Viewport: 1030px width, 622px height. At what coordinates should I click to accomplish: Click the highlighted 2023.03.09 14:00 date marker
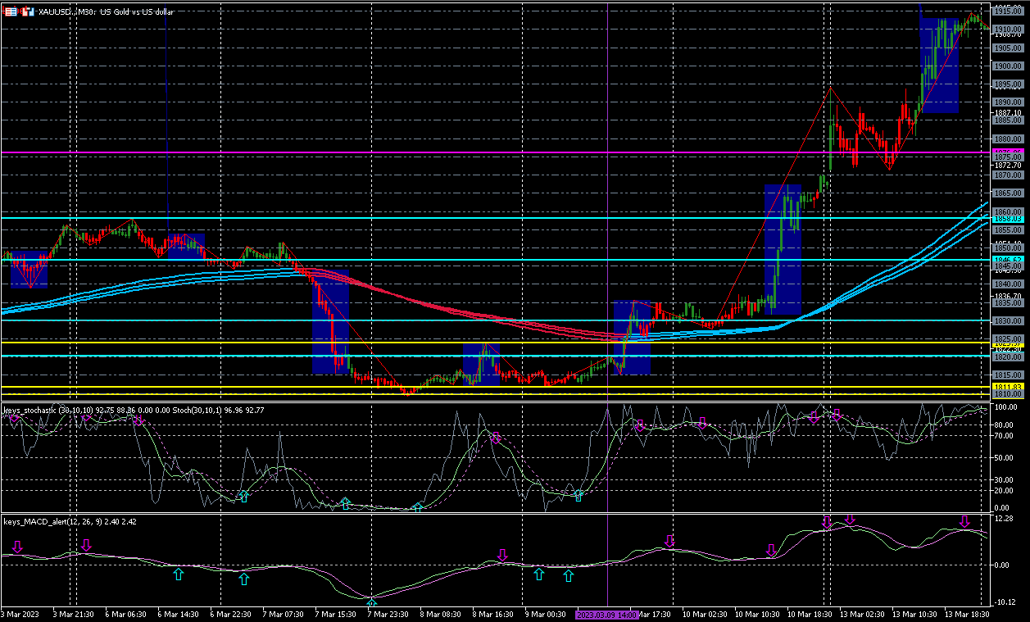pos(606,614)
